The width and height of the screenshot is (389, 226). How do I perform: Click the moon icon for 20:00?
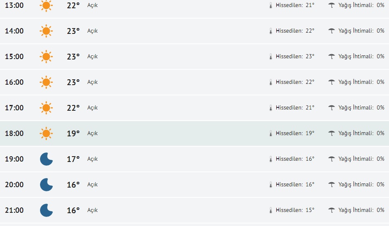46,185
